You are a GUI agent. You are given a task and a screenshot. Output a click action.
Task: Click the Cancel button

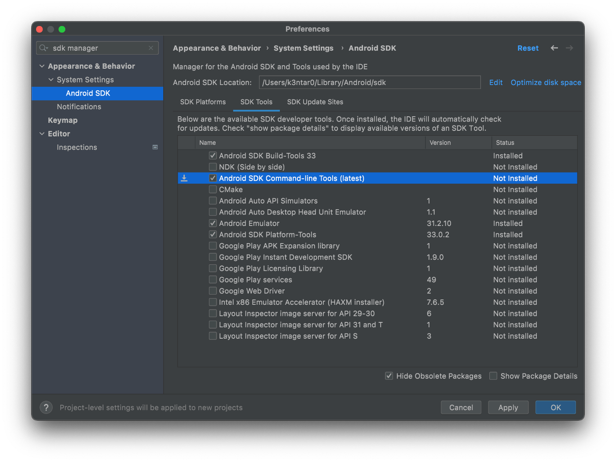tap(461, 407)
